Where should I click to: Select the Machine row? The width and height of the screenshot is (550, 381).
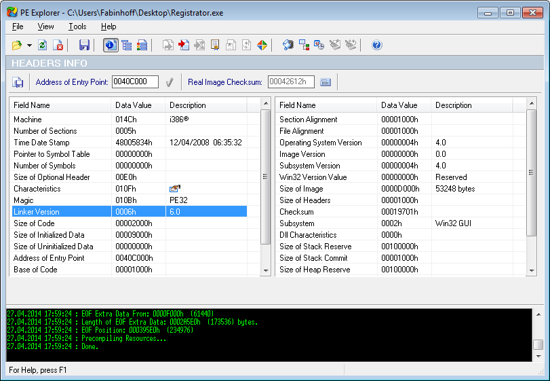tap(128, 120)
